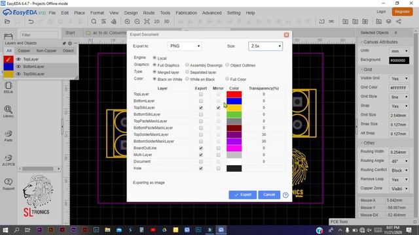Uncheck Export for BoardOutLine
Image resolution: width=419 pixels, height=235 pixels.
201,148
